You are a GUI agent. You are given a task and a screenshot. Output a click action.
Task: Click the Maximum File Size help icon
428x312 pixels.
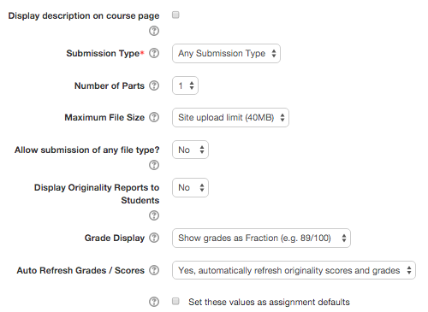tap(154, 117)
